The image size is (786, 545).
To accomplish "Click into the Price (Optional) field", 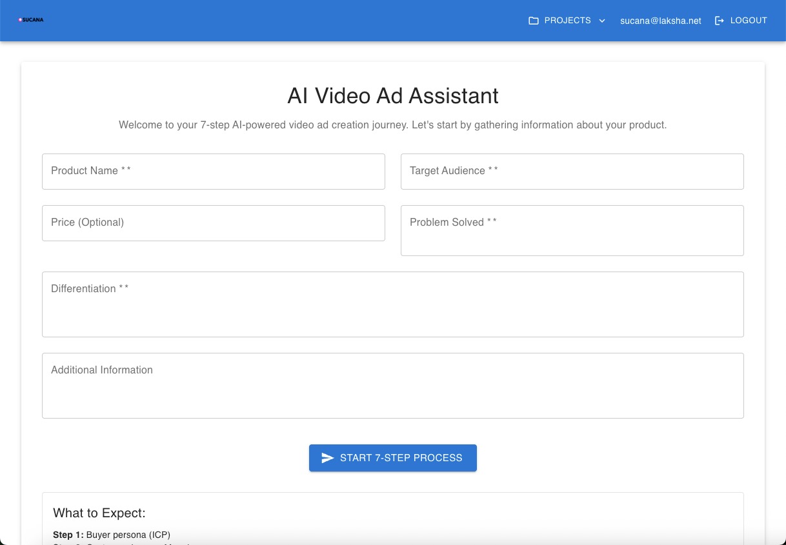I will 214,223.
